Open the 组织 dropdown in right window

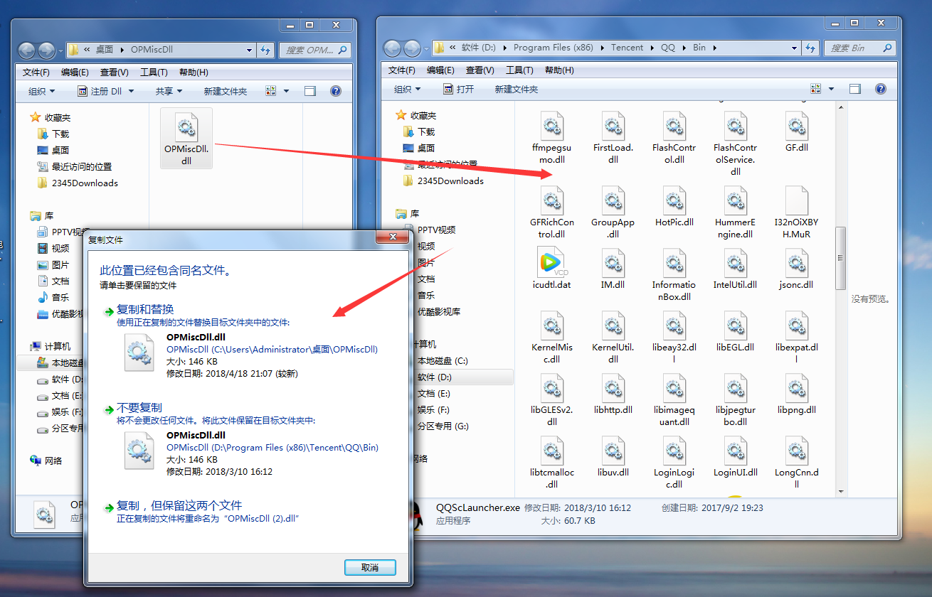pos(407,89)
